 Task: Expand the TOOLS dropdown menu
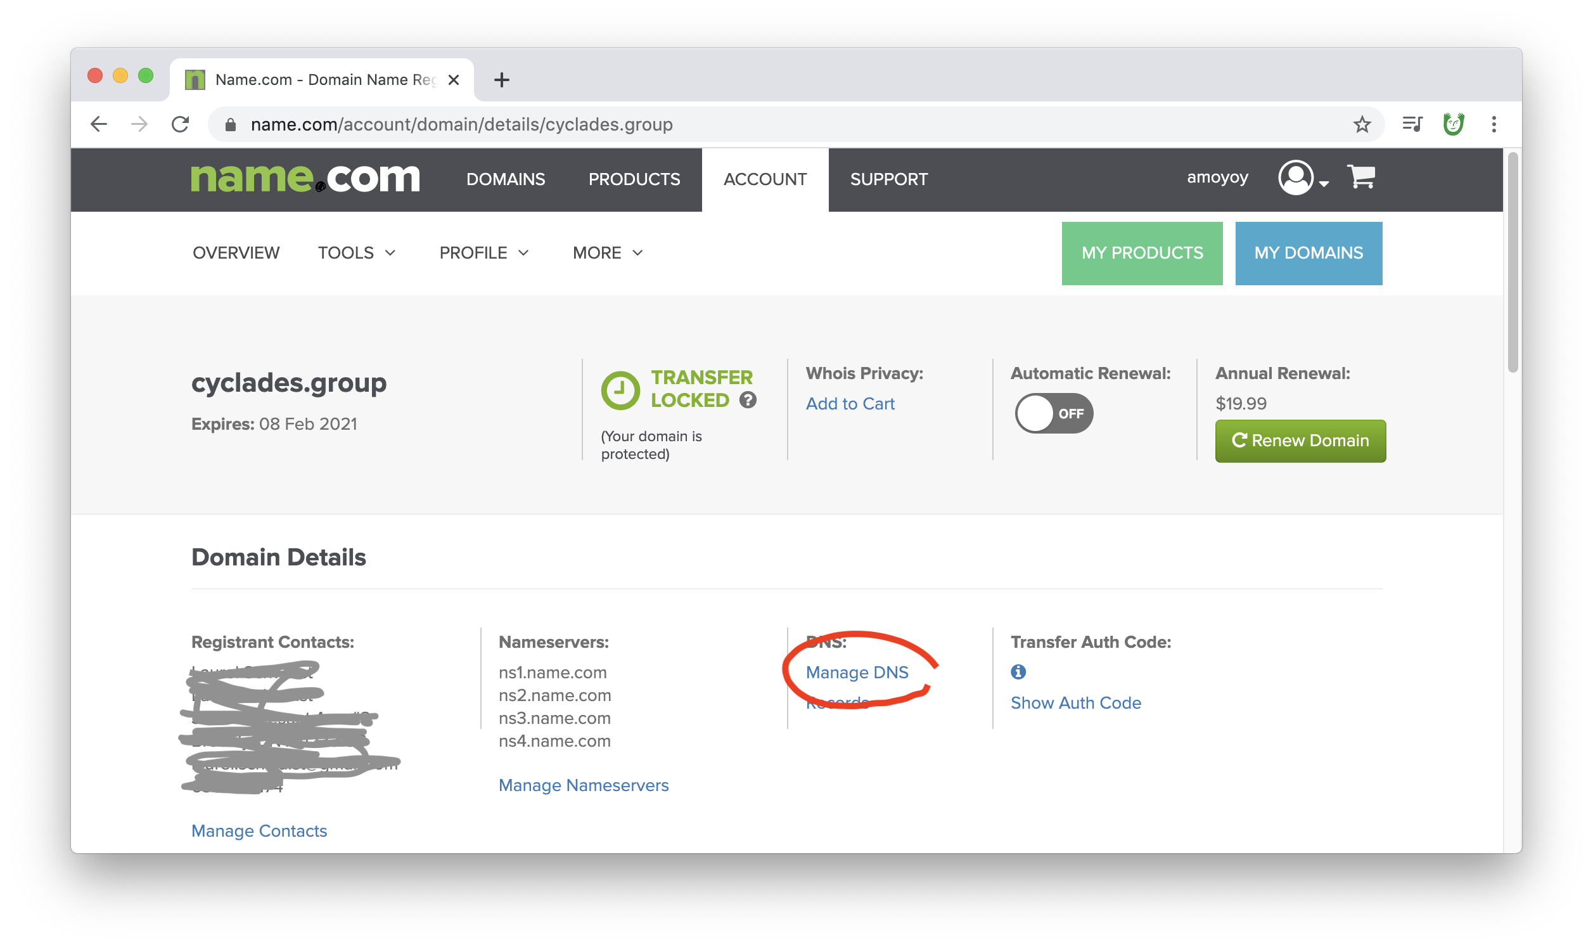coord(357,254)
